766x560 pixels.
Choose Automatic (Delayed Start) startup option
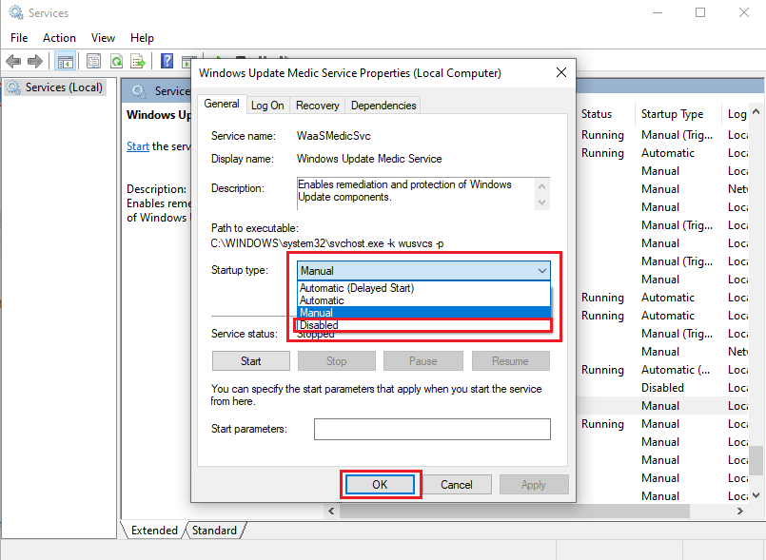pyautogui.click(x=423, y=288)
